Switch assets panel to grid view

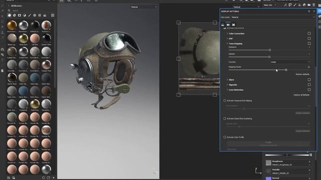pos(53,15)
